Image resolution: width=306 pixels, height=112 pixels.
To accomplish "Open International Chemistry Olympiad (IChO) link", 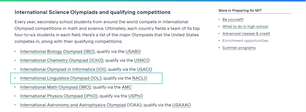I will point(62,60).
